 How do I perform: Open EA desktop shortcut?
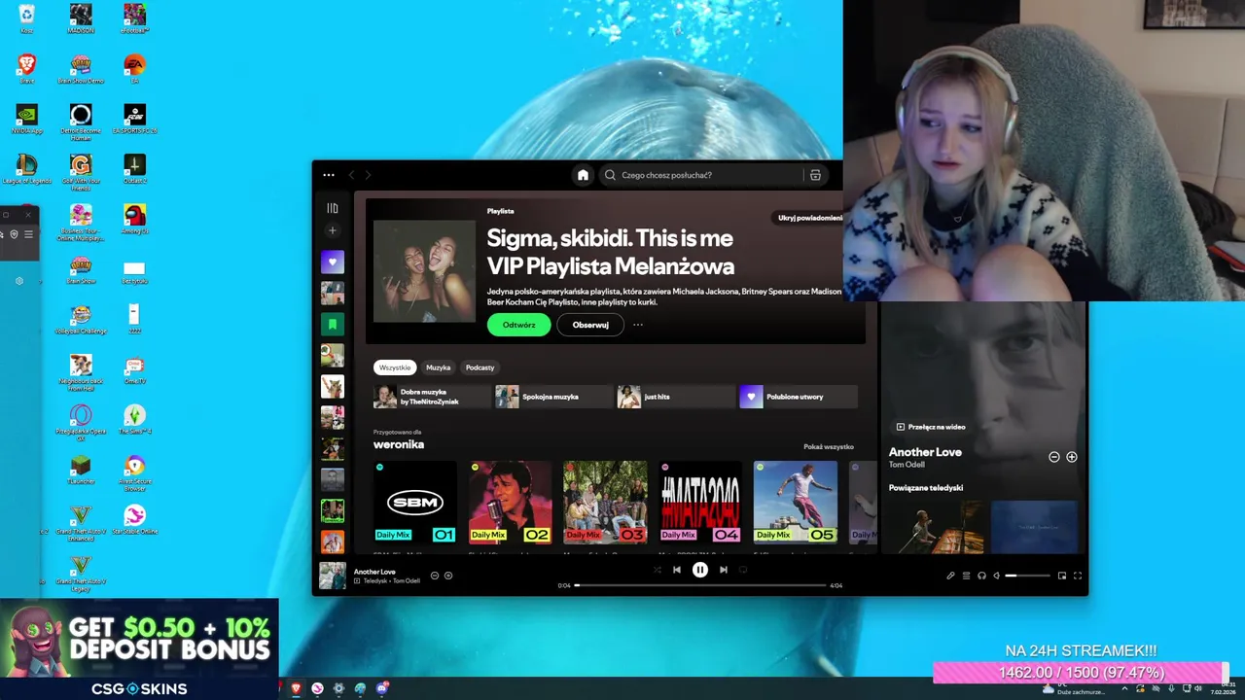coord(134,68)
